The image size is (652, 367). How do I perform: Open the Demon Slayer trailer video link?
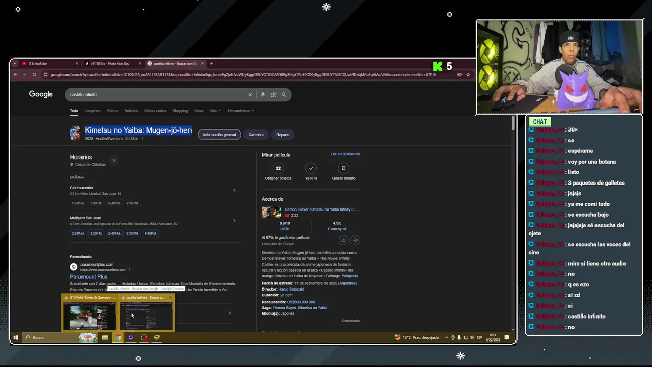click(x=321, y=209)
